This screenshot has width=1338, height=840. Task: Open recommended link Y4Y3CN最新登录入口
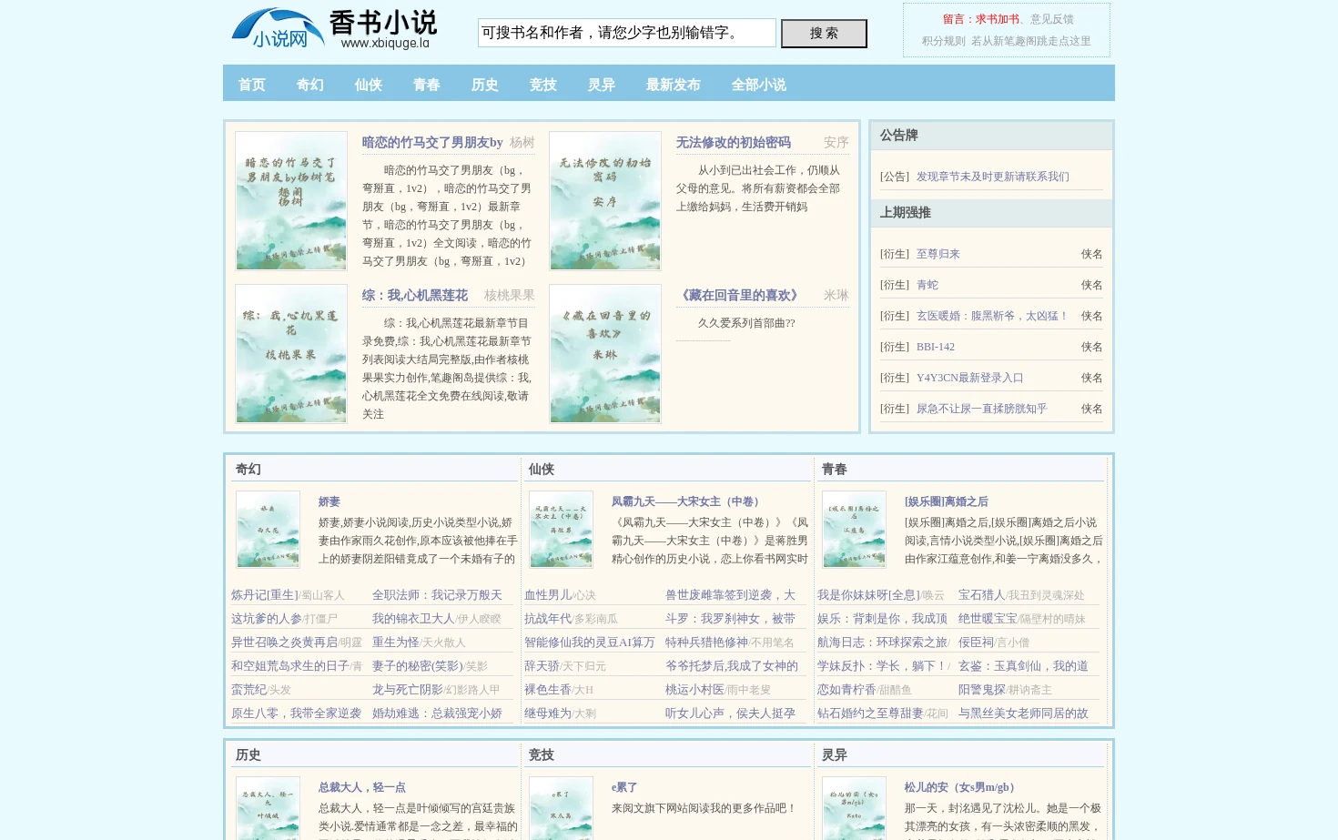(970, 378)
